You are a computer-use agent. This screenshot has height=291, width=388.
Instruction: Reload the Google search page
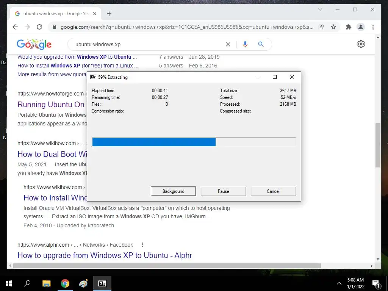(39, 27)
